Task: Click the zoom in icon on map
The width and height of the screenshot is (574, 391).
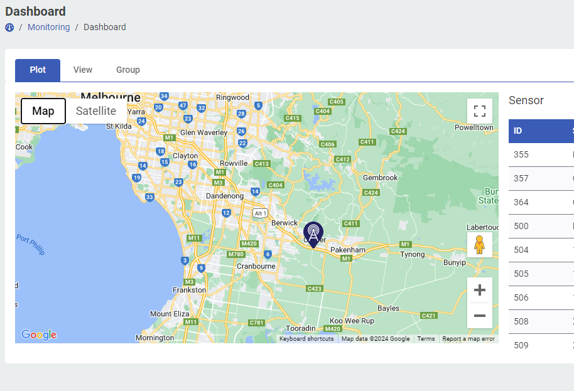Action: click(x=479, y=289)
